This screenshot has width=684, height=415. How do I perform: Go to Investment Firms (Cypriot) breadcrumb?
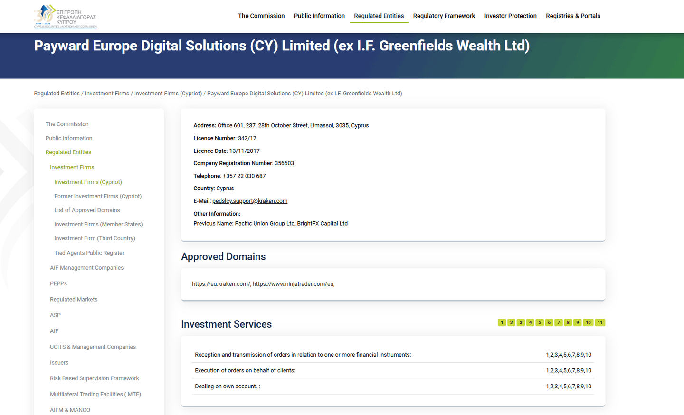coord(168,94)
